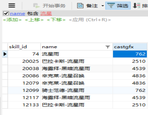148x115 pixels.
Task: Click the row selector of row 20025
Action: [x=5, y=61]
